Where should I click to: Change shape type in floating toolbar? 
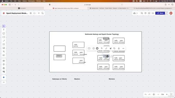[x=89, y=48]
